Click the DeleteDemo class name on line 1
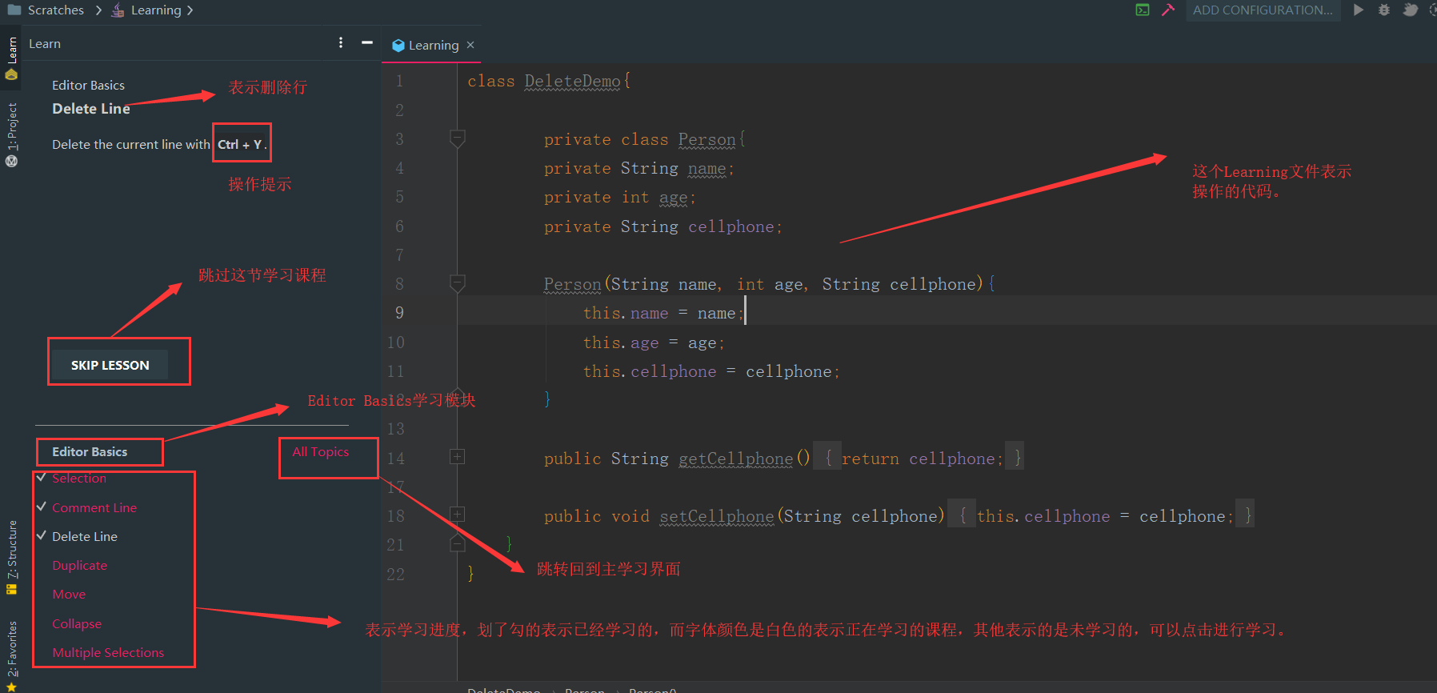Image resolution: width=1437 pixels, height=693 pixels. coord(573,81)
